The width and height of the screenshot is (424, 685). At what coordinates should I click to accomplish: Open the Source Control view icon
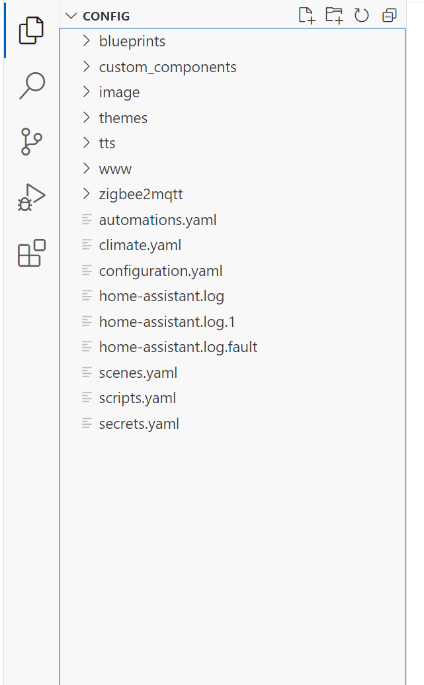(x=31, y=142)
